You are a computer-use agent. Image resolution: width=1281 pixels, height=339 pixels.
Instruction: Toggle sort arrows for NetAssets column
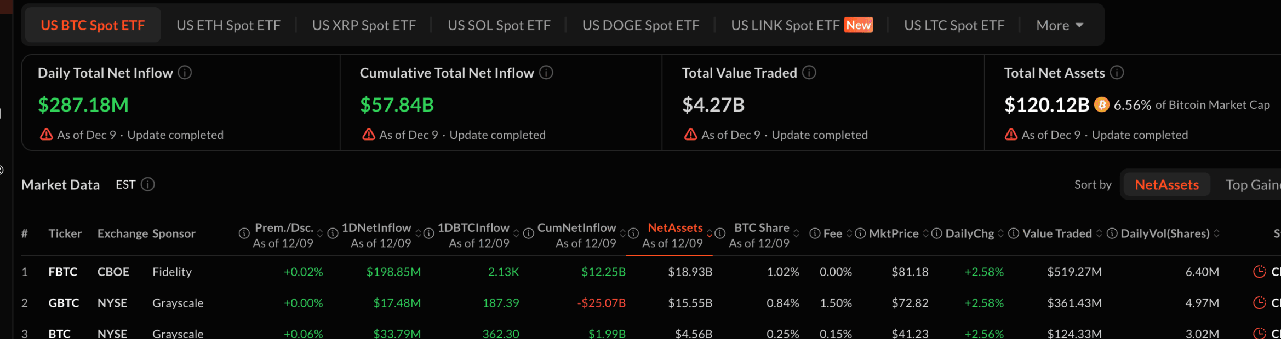pos(710,233)
